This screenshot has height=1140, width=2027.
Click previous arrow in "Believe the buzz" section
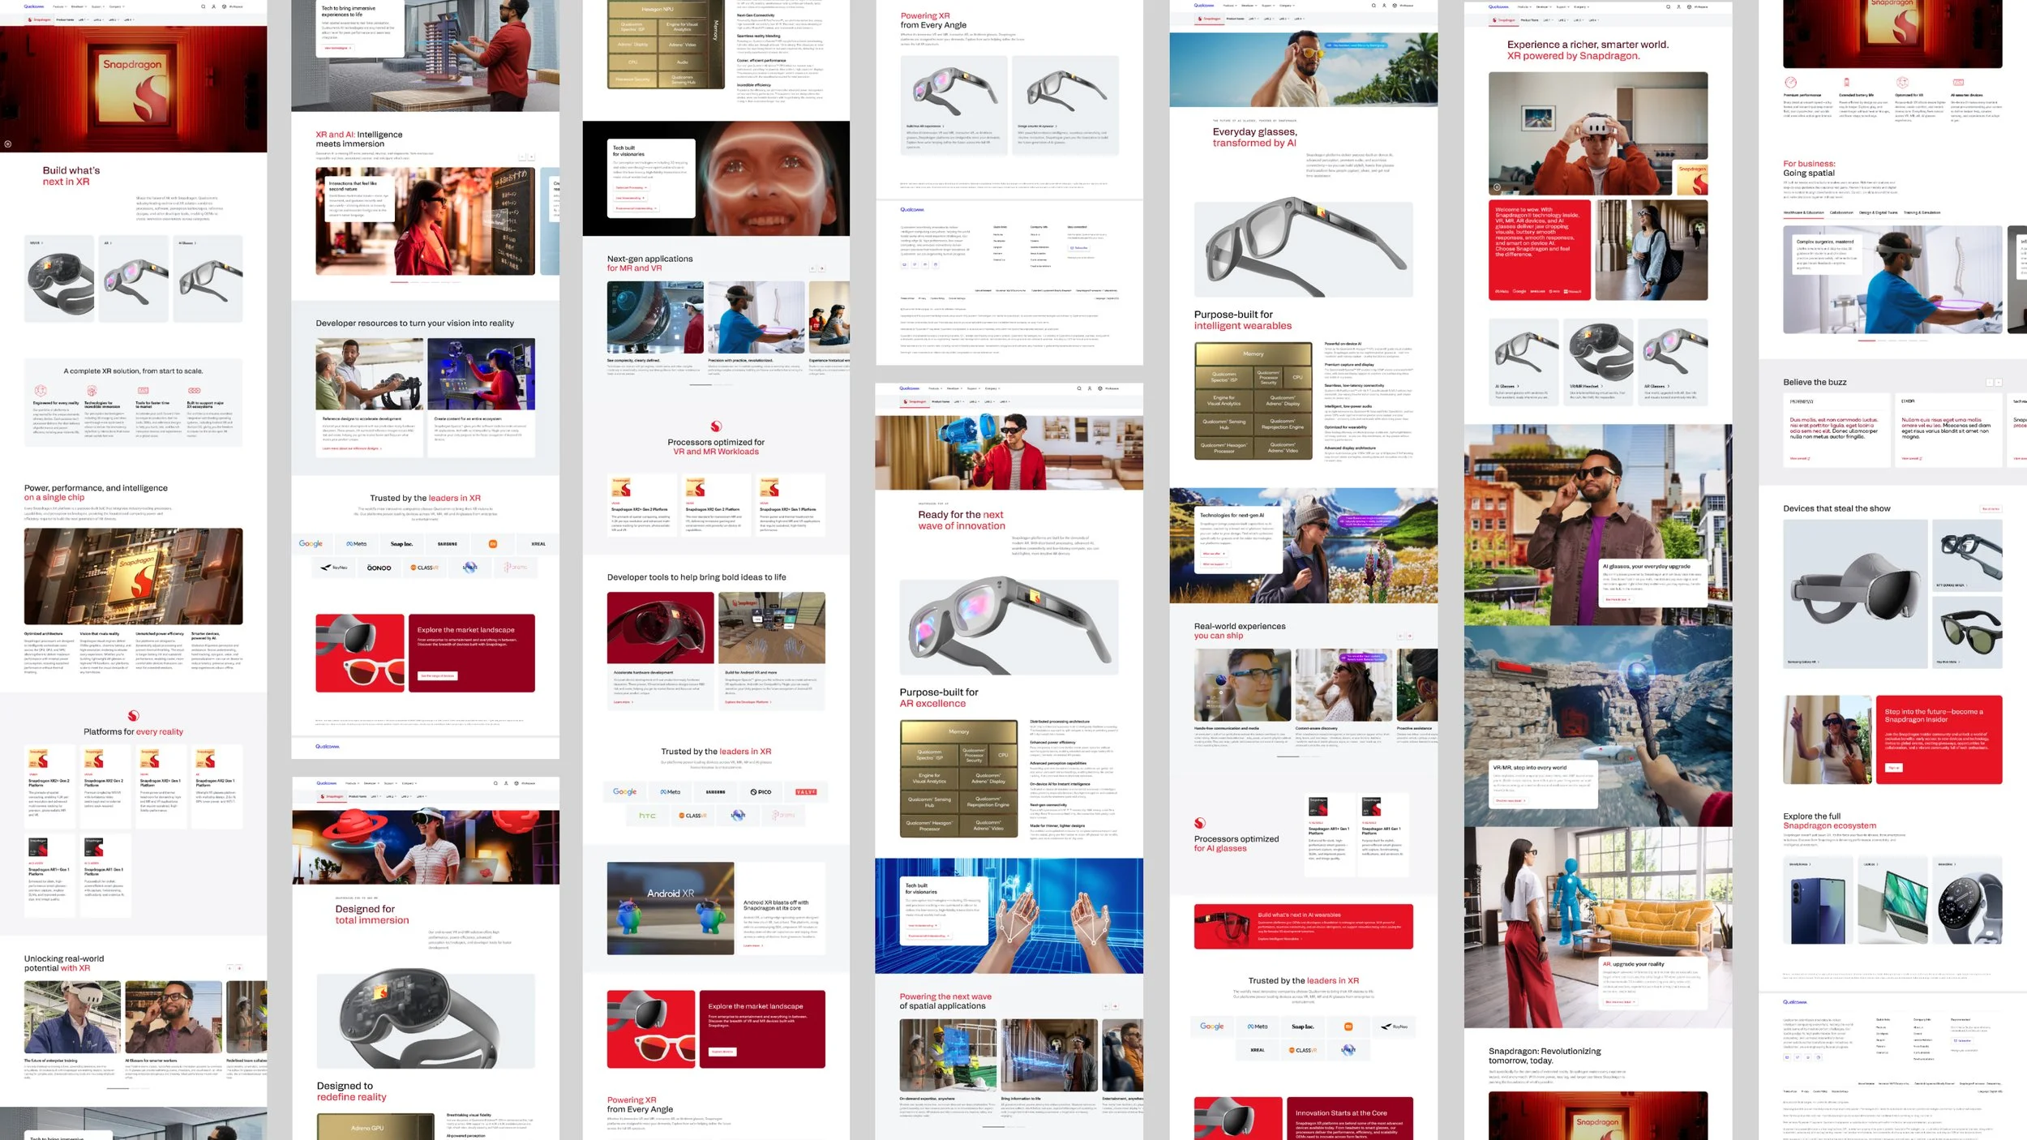[1988, 383]
